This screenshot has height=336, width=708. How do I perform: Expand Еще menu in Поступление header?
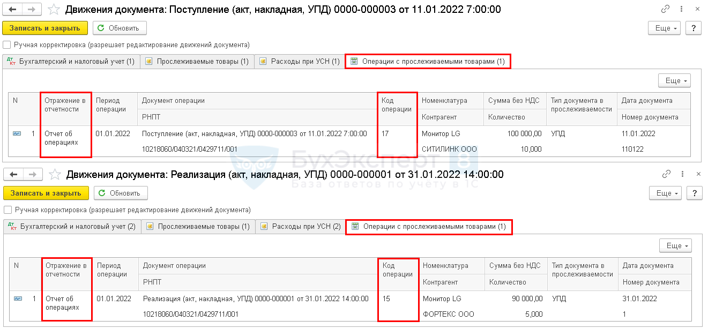[665, 28]
